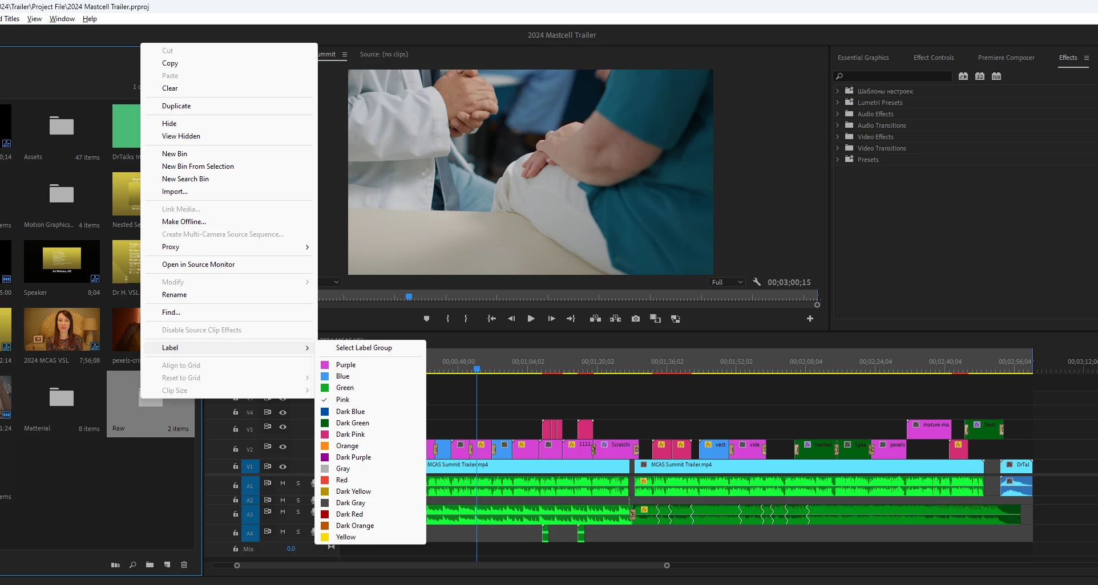The width and height of the screenshot is (1098, 585).
Task: Expand the Presets folder
Action: tap(838, 160)
